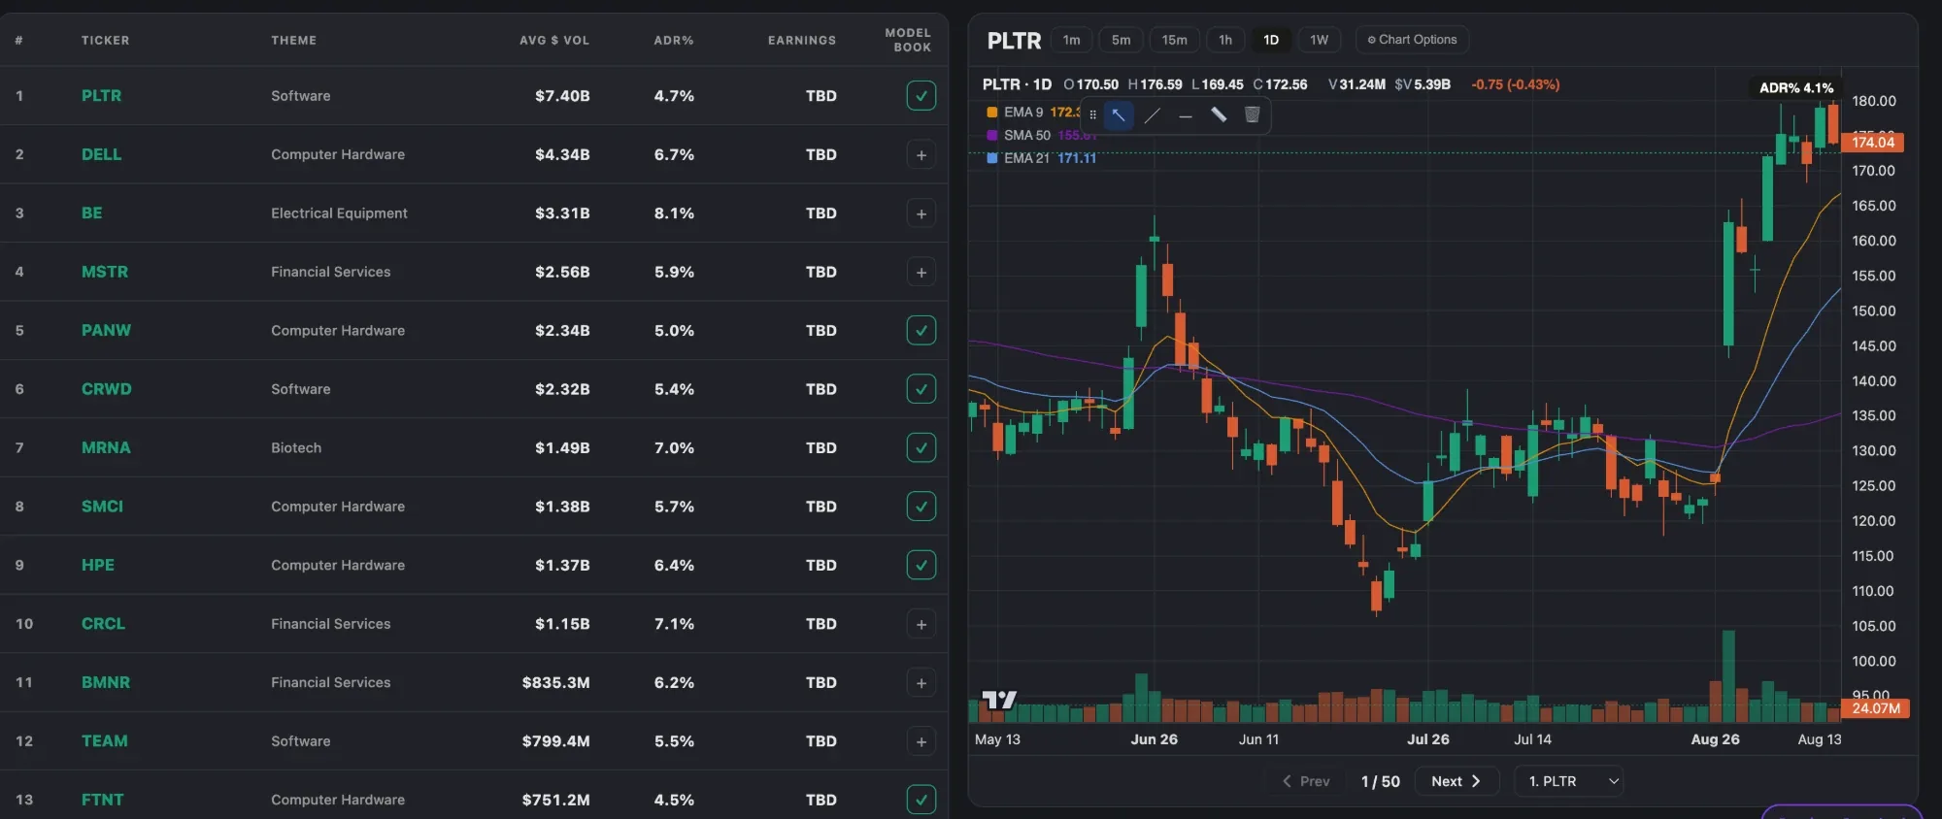Sort by AVG $ VOL column header
The height and width of the screenshot is (819, 1942).
(x=554, y=41)
